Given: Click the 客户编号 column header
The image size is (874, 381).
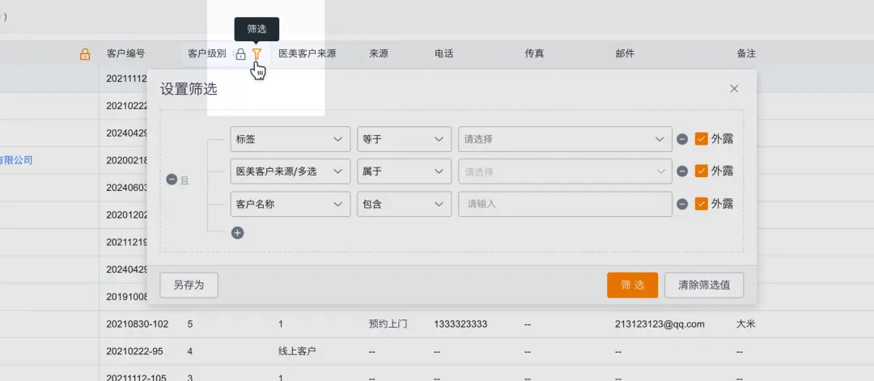Looking at the screenshot, I should [126, 54].
